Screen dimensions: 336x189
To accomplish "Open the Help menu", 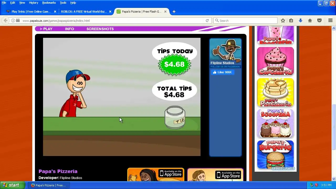I will [73, 3].
